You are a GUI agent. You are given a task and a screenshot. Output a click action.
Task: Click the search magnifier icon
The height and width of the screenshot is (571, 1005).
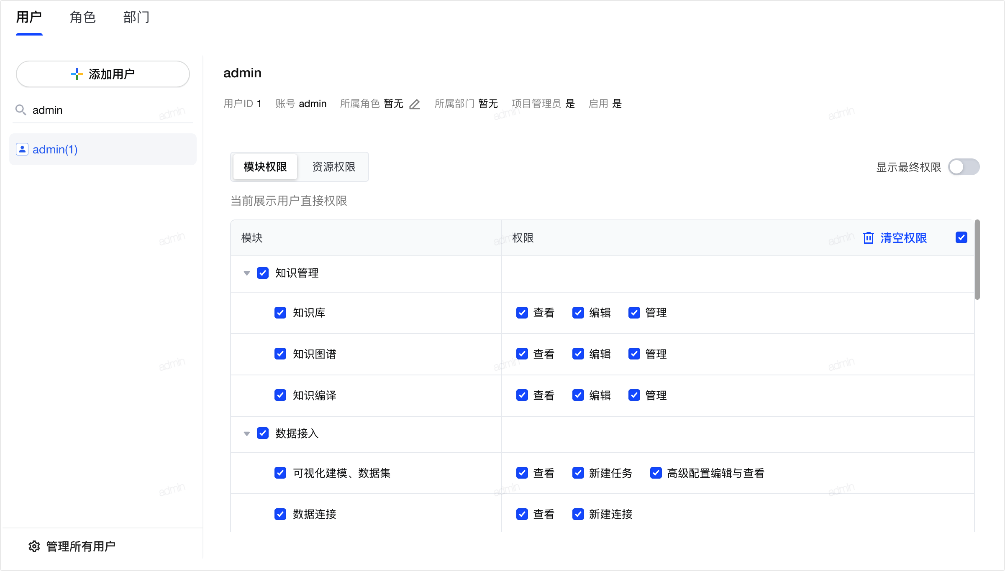pyautogui.click(x=21, y=110)
